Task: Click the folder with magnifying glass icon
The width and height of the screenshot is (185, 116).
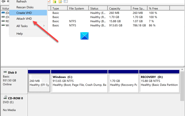Action: click(x=60, y=1)
